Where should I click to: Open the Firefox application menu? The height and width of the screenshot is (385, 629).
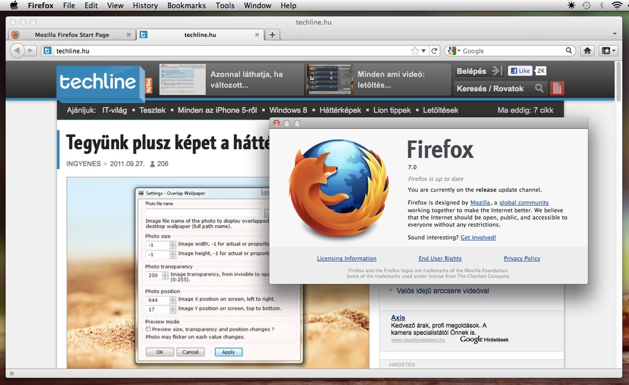click(x=41, y=6)
